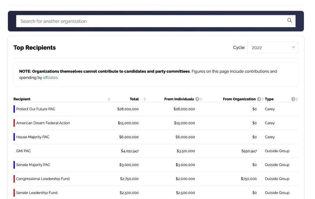Sort by the Recipient column arrows
The width and height of the screenshot is (315, 199).
coord(109,99)
